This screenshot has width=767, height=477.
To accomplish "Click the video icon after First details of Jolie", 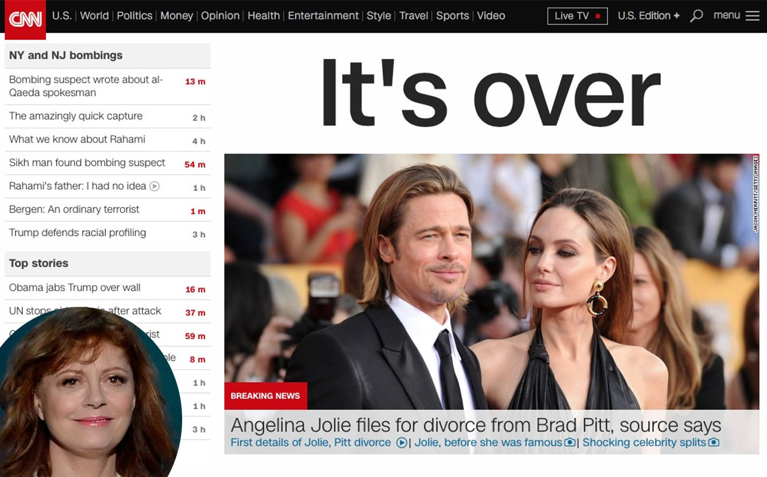I will point(402,443).
